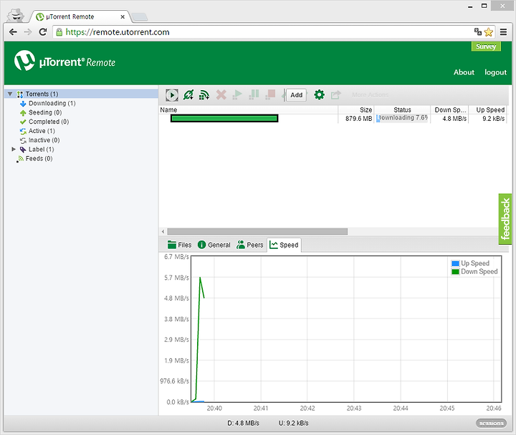The image size is (516, 435).
Task: Select Seeding (0) category
Action: click(x=45, y=112)
